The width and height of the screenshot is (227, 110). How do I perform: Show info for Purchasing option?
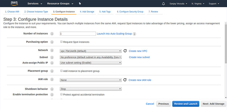pos(52,42)
